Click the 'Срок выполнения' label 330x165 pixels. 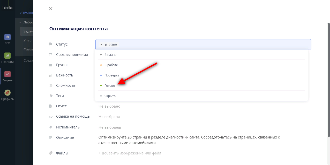point(72,55)
